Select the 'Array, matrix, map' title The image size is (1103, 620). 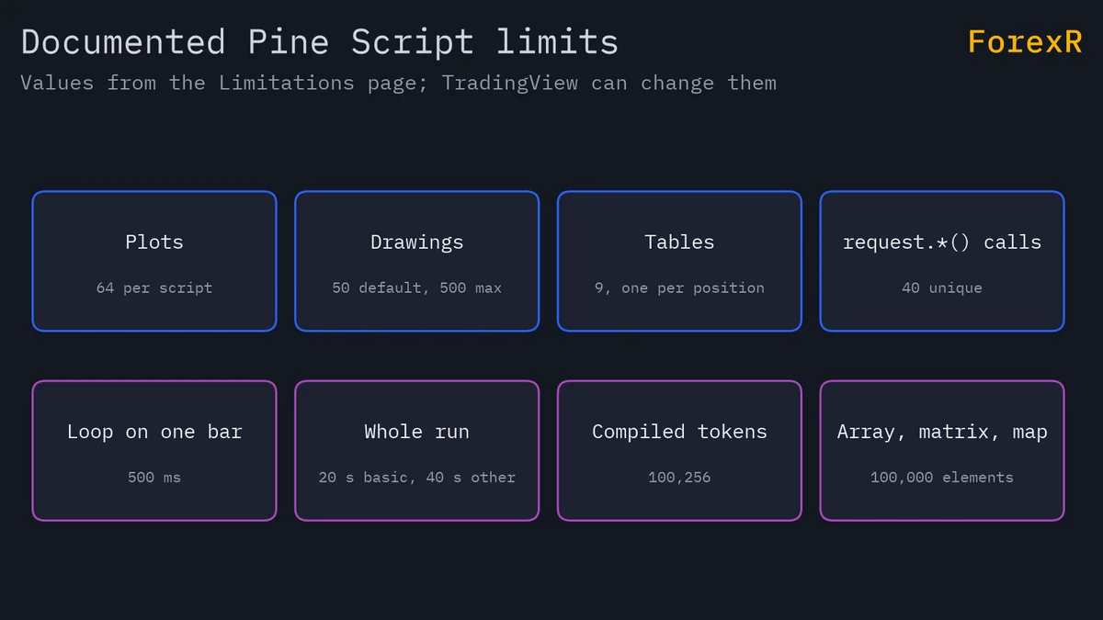pos(942,432)
